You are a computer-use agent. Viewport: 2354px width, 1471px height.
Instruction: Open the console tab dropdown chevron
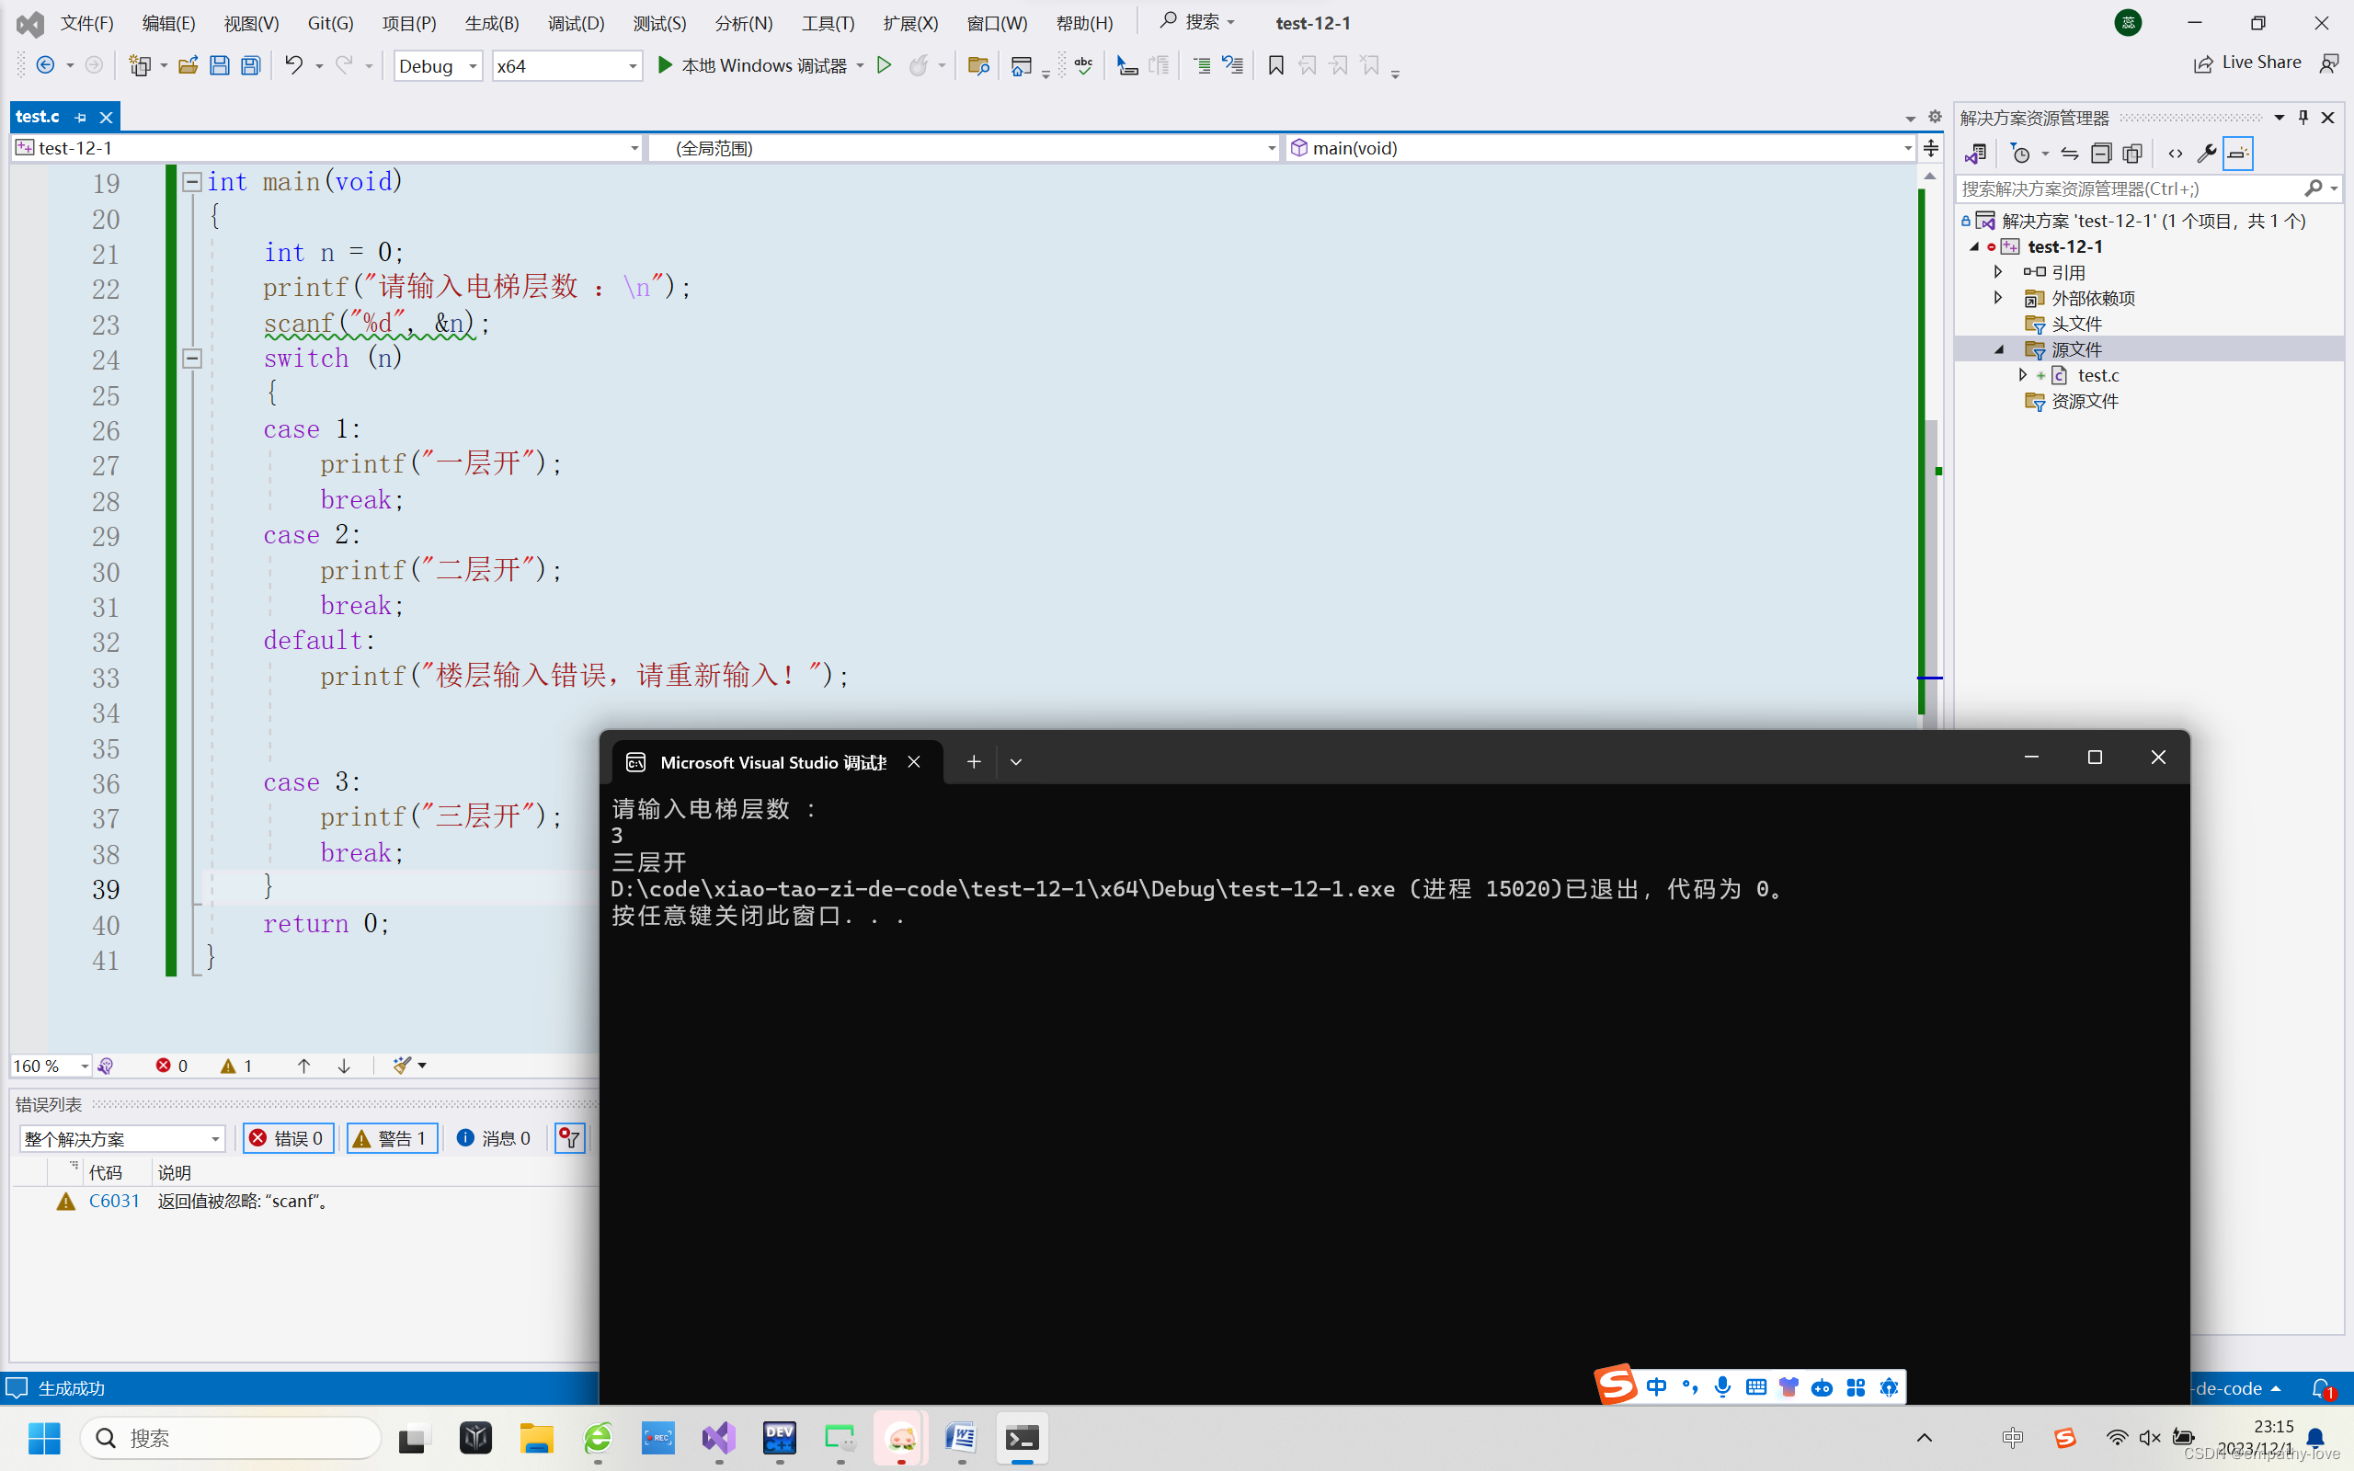(1015, 762)
